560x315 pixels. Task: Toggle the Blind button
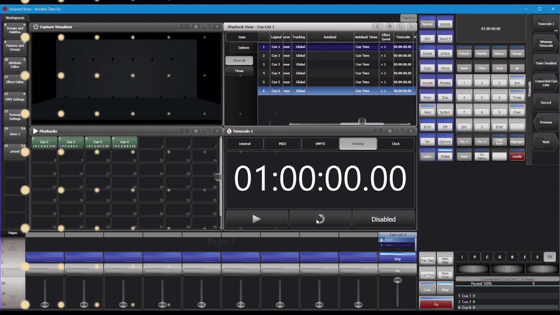coord(427,127)
